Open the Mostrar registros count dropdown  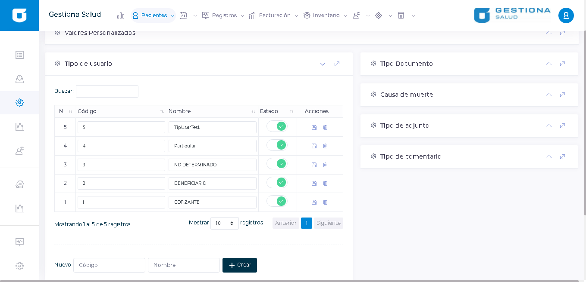[x=224, y=223]
